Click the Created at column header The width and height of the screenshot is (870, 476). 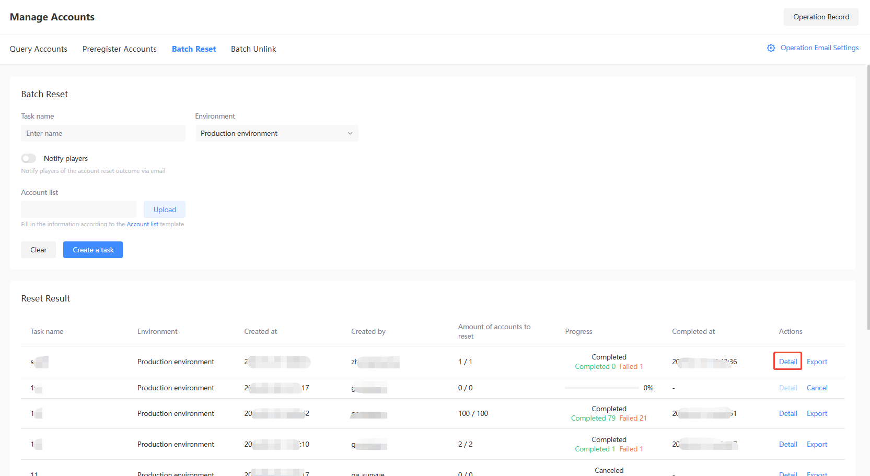coord(261,331)
